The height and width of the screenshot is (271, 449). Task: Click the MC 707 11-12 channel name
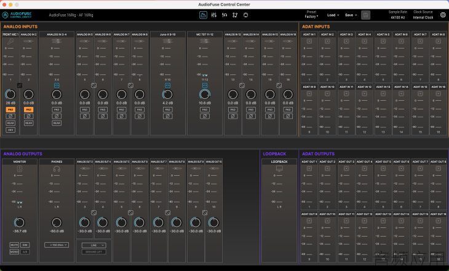(x=205, y=34)
